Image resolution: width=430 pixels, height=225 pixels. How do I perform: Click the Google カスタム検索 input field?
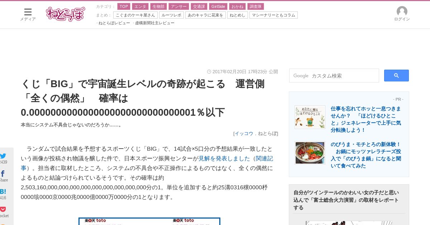(334, 76)
